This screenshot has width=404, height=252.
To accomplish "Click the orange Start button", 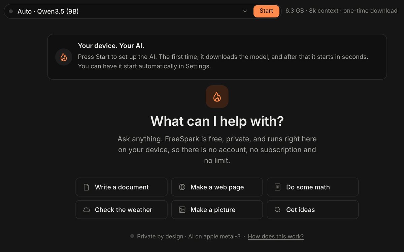I will 266,11.
